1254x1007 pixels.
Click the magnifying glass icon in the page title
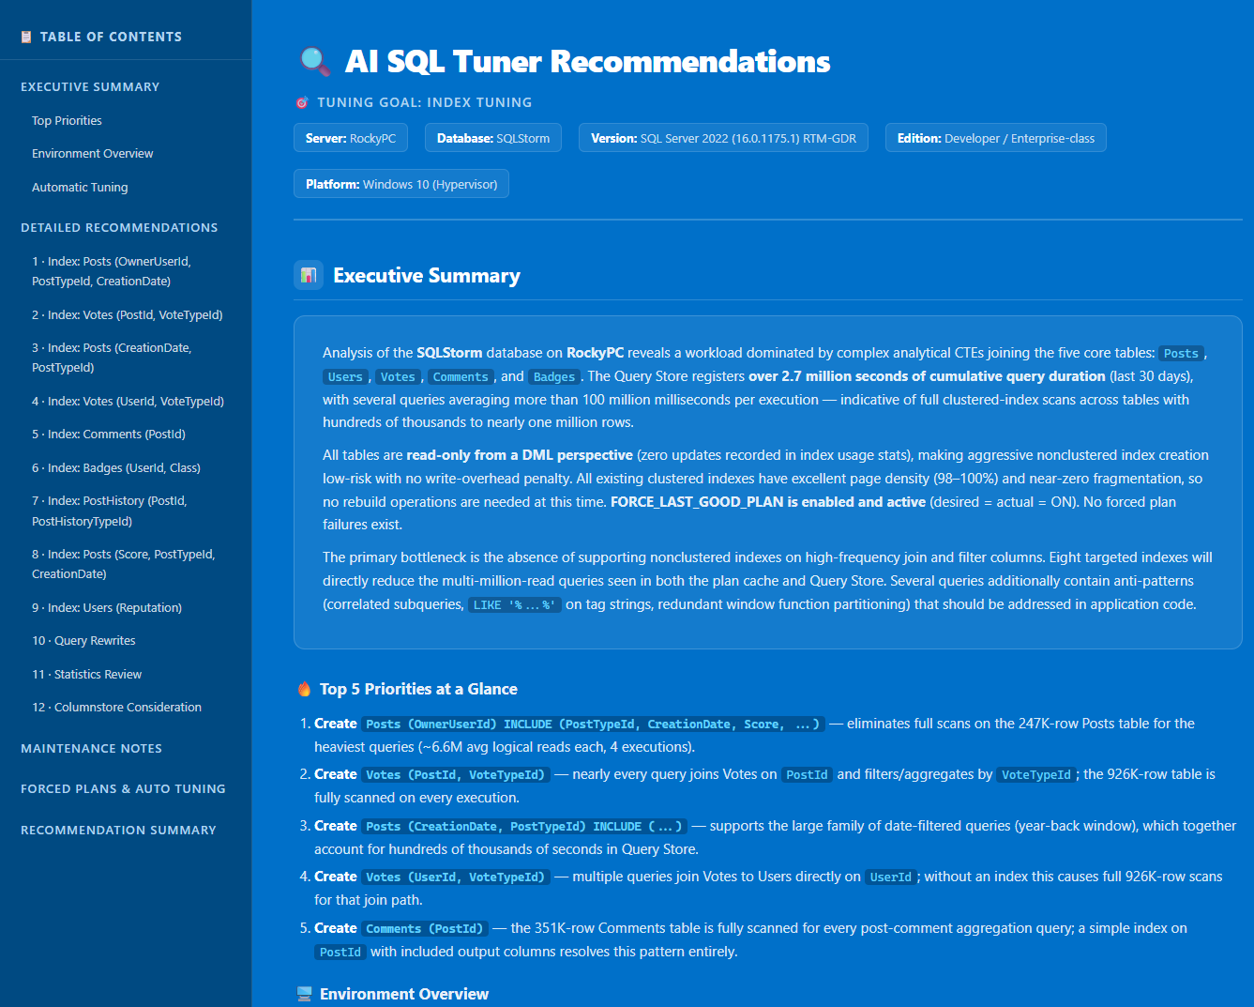313,60
